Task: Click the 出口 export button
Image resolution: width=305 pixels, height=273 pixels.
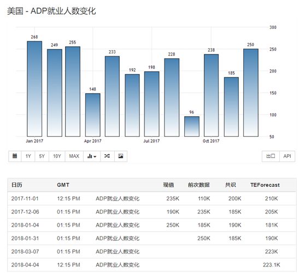Action: tap(271, 156)
